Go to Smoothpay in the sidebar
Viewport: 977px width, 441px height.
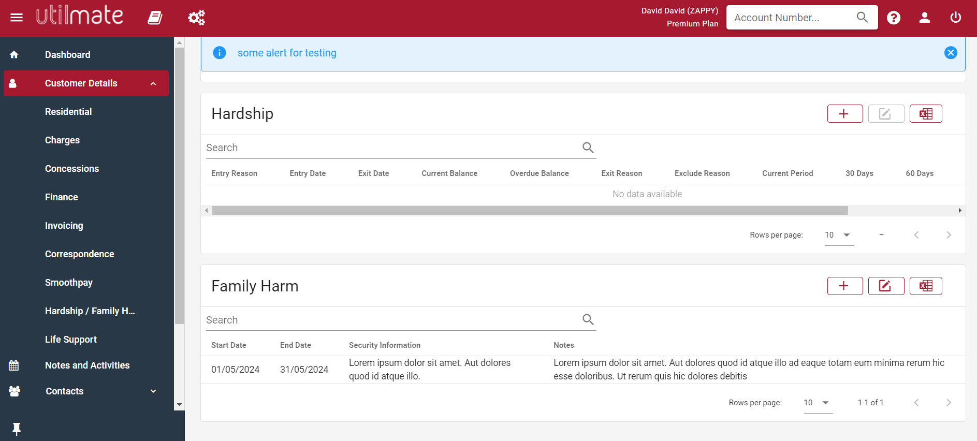(x=69, y=283)
